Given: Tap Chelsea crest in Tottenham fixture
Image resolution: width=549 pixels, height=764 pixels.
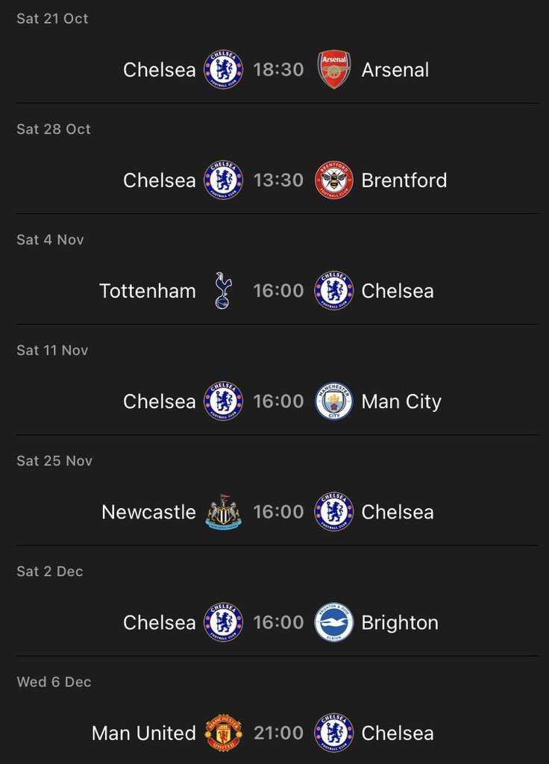Looking at the screenshot, I should [333, 291].
